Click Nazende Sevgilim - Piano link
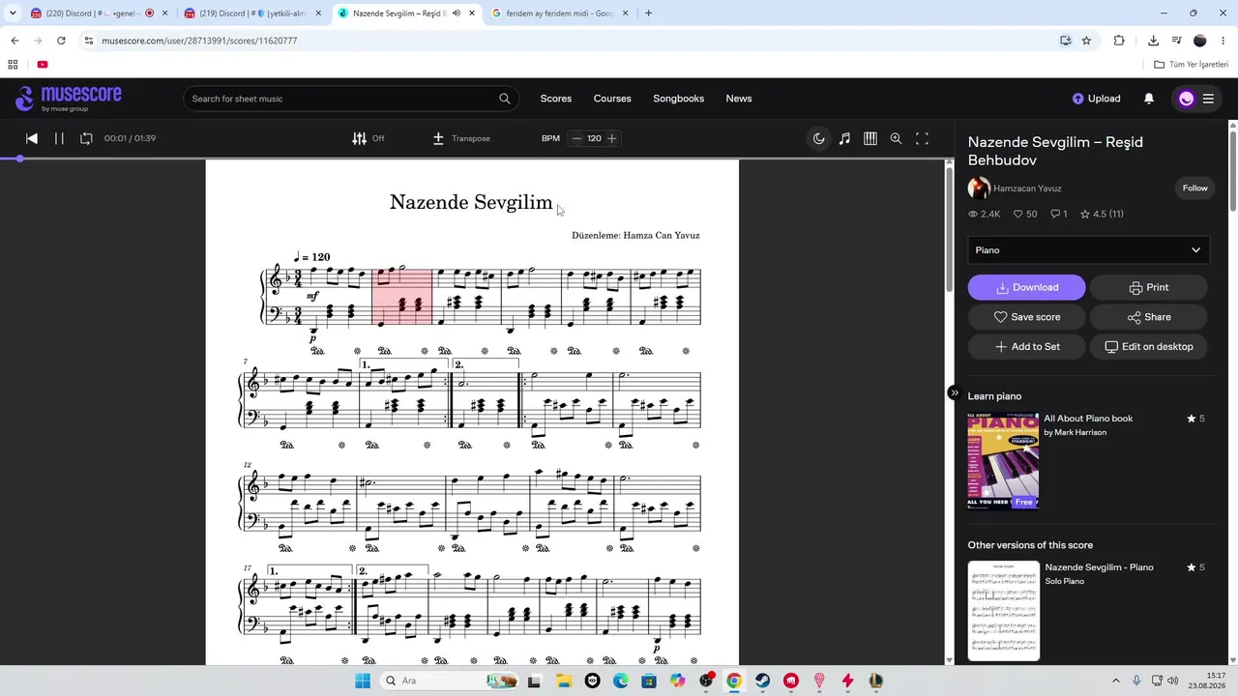 point(1099,567)
